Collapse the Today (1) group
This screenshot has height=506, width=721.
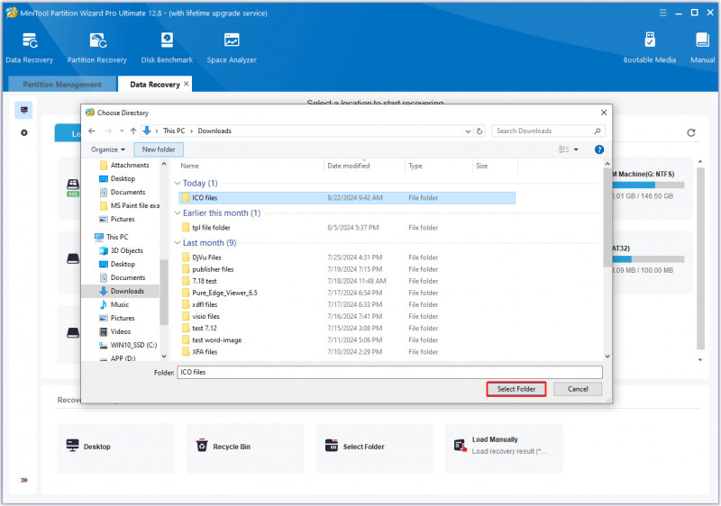[x=178, y=183]
